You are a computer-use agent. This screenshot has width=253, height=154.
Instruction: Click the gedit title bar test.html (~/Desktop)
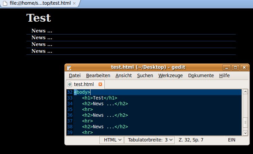click(x=148, y=67)
